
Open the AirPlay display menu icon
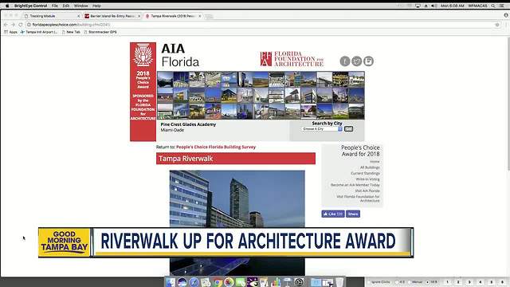point(418,6)
